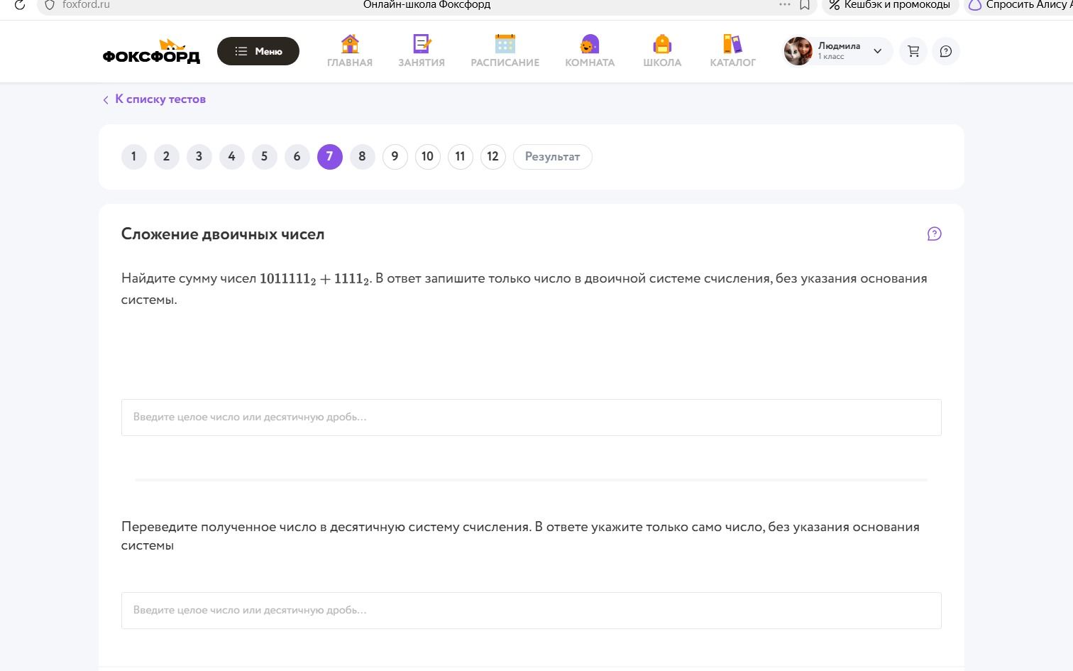Click the browser reload icon
Screen dimensions: 1073x671
point(20,5)
